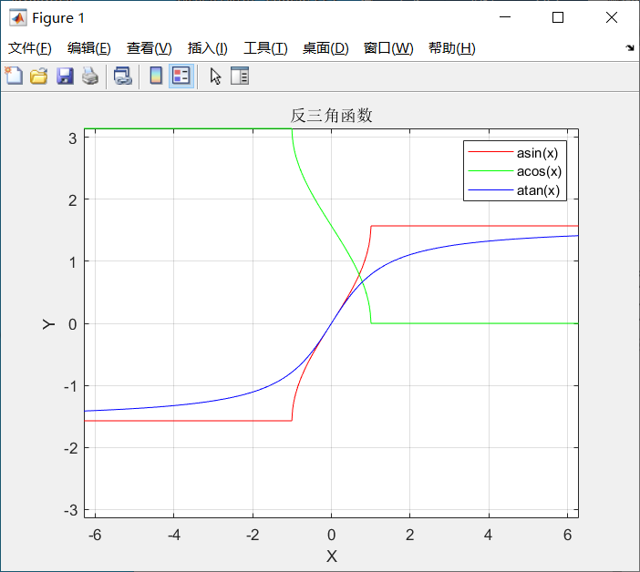Print the figure using the printer icon
640x572 pixels.
[x=90, y=76]
